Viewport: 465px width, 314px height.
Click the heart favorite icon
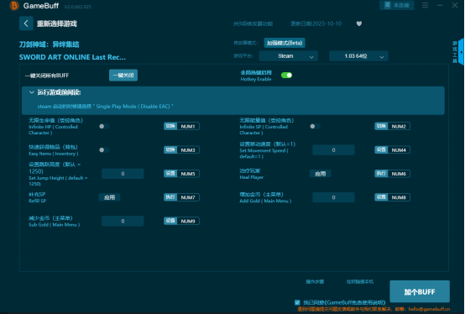click(x=359, y=24)
